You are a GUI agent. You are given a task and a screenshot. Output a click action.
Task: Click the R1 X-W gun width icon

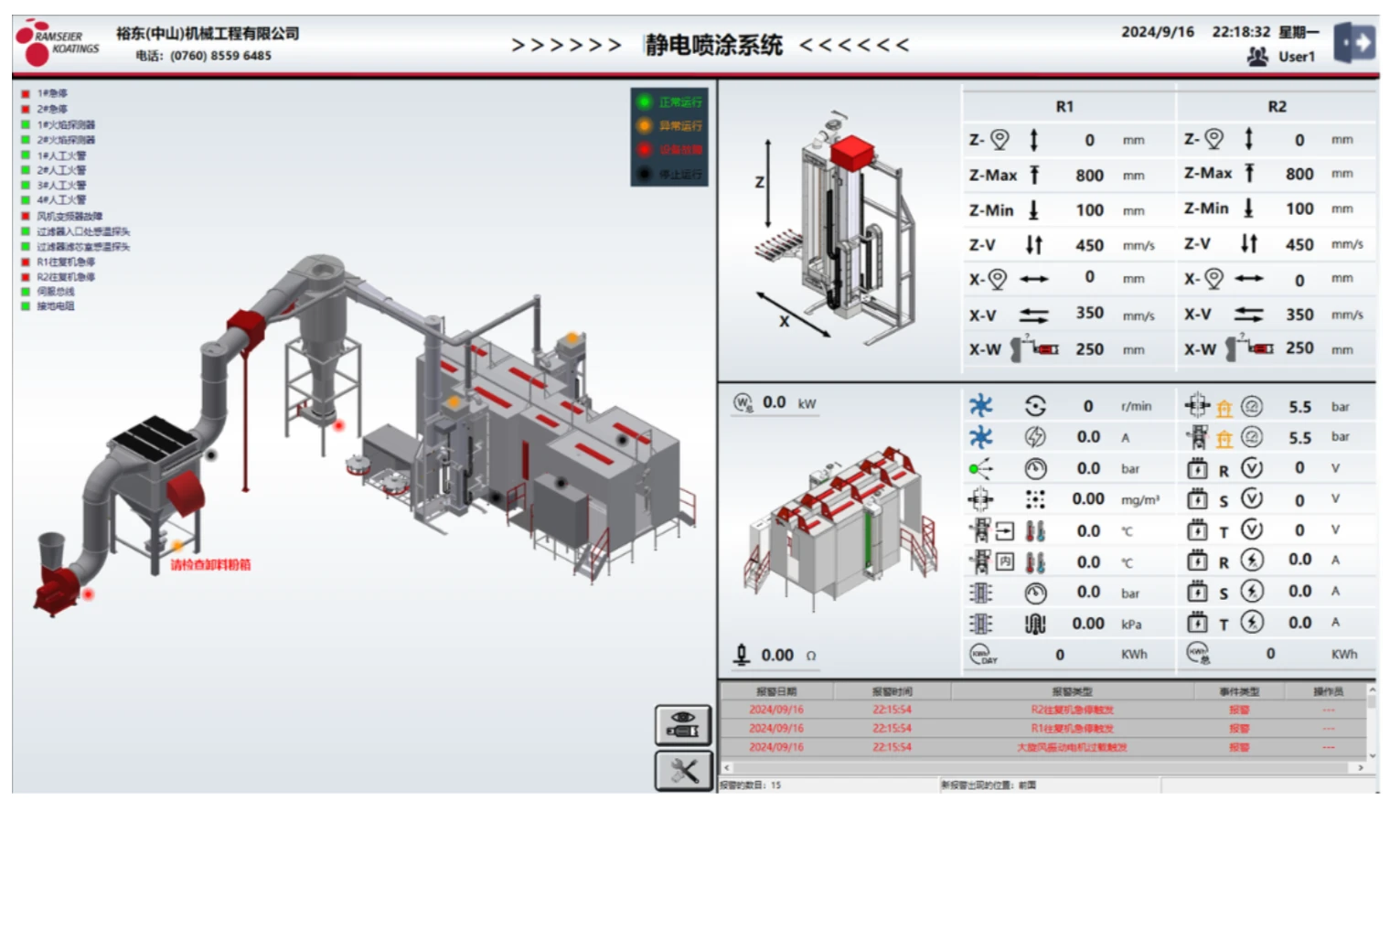(1033, 349)
